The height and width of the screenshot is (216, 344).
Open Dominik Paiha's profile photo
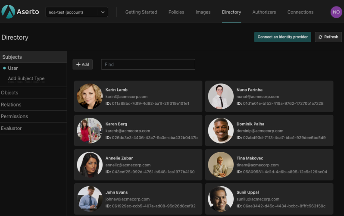coord(221,130)
